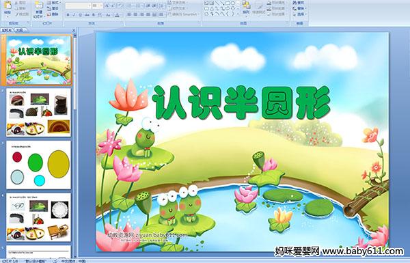Close the slide thumbnail pane

74,30
